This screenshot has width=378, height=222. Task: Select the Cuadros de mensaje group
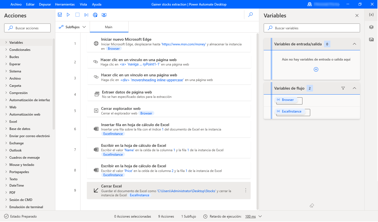click(25, 158)
